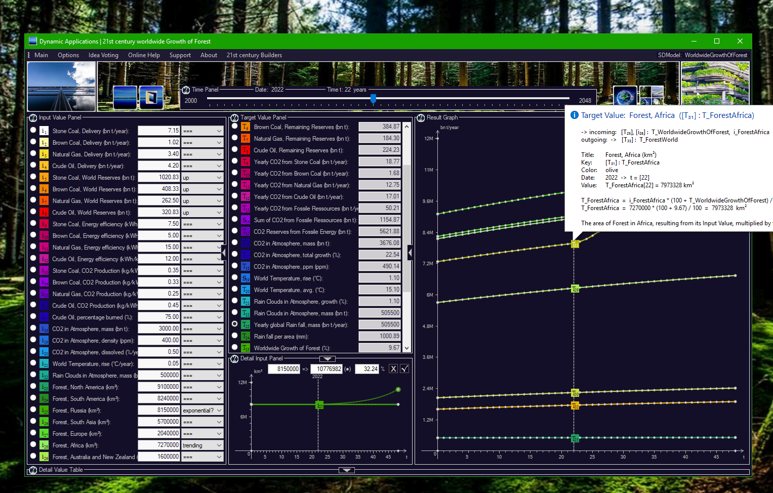The image size is (773, 493).
Task: Click the checkmark confirm icon in Detail Input Panel
Action: pyautogui.click(x=404, y=369)
